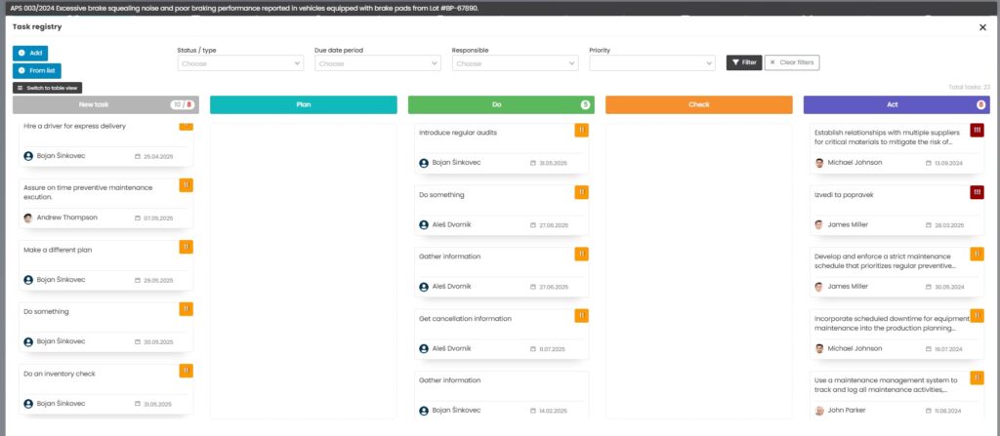Add a new task with Add button
Viewport: 1000px width, 436px height.
tap(30, 53)
